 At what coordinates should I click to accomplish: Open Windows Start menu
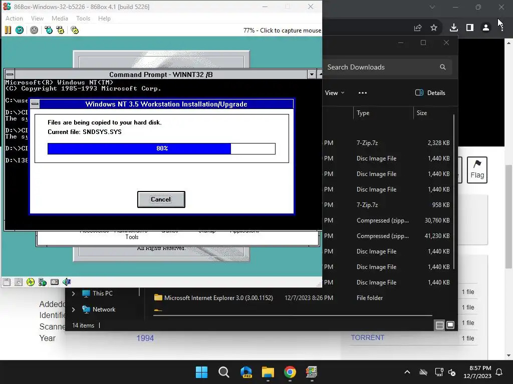pos(201,372)
